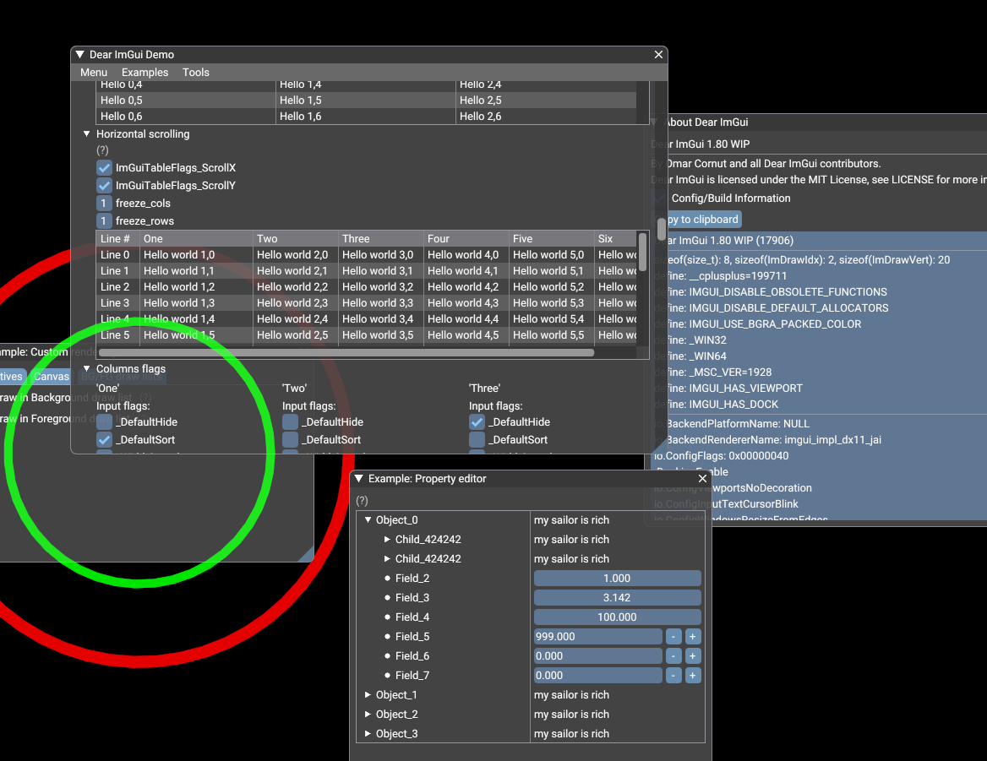Close the Dear ImGui Demo window
The height and width of the screenshot is (761, 987).
[658, 55]
